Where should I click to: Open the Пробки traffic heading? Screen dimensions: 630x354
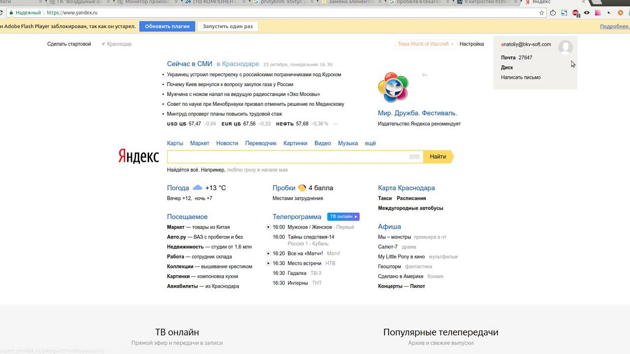[x=284, y=188]
